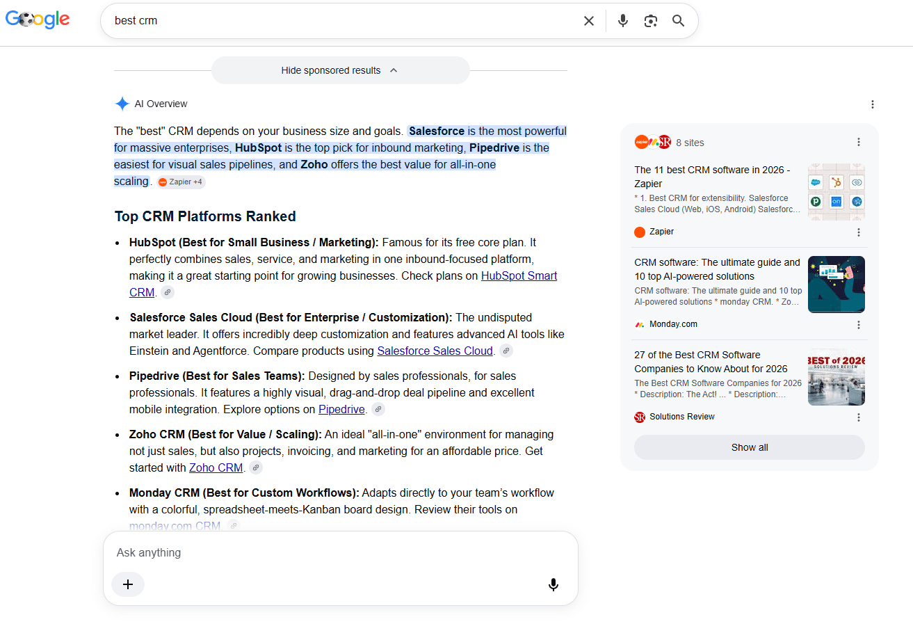Open the 8 sites panel three-dot menu
The image size is (913, 624).
pos(859,142)
